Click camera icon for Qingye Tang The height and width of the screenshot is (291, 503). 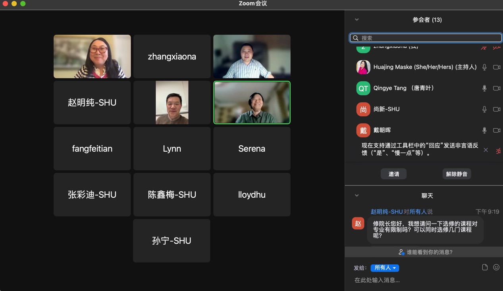tap(496, 88)
